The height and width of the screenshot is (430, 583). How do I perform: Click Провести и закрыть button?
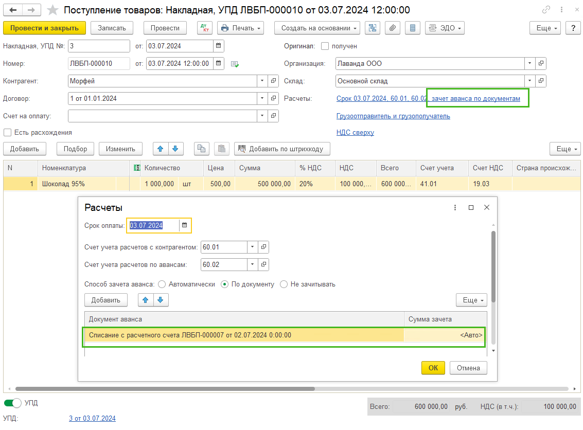pos(44,28)
